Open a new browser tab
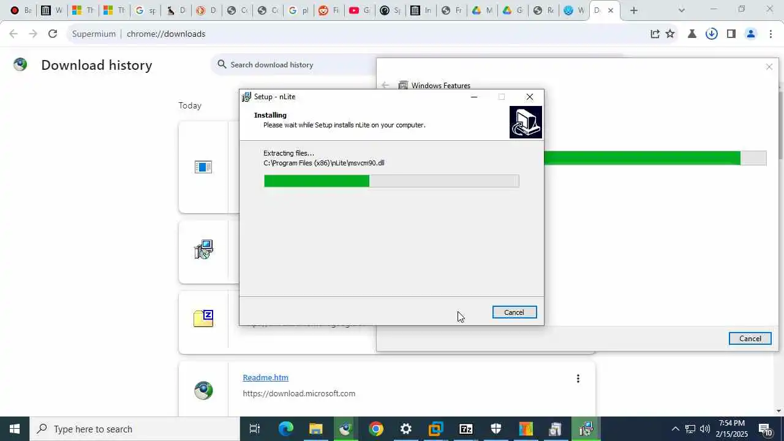 634,10
